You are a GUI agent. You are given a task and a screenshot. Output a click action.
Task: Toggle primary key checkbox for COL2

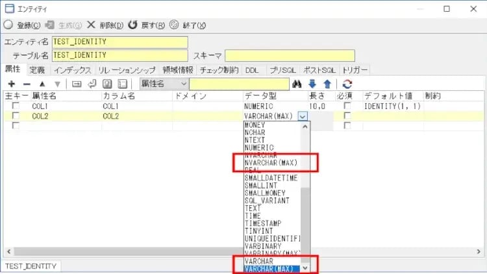coord(14,116)
